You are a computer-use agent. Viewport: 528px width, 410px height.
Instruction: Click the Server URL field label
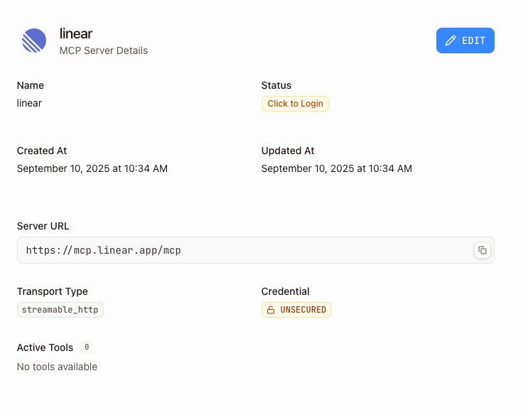point(43,226)
